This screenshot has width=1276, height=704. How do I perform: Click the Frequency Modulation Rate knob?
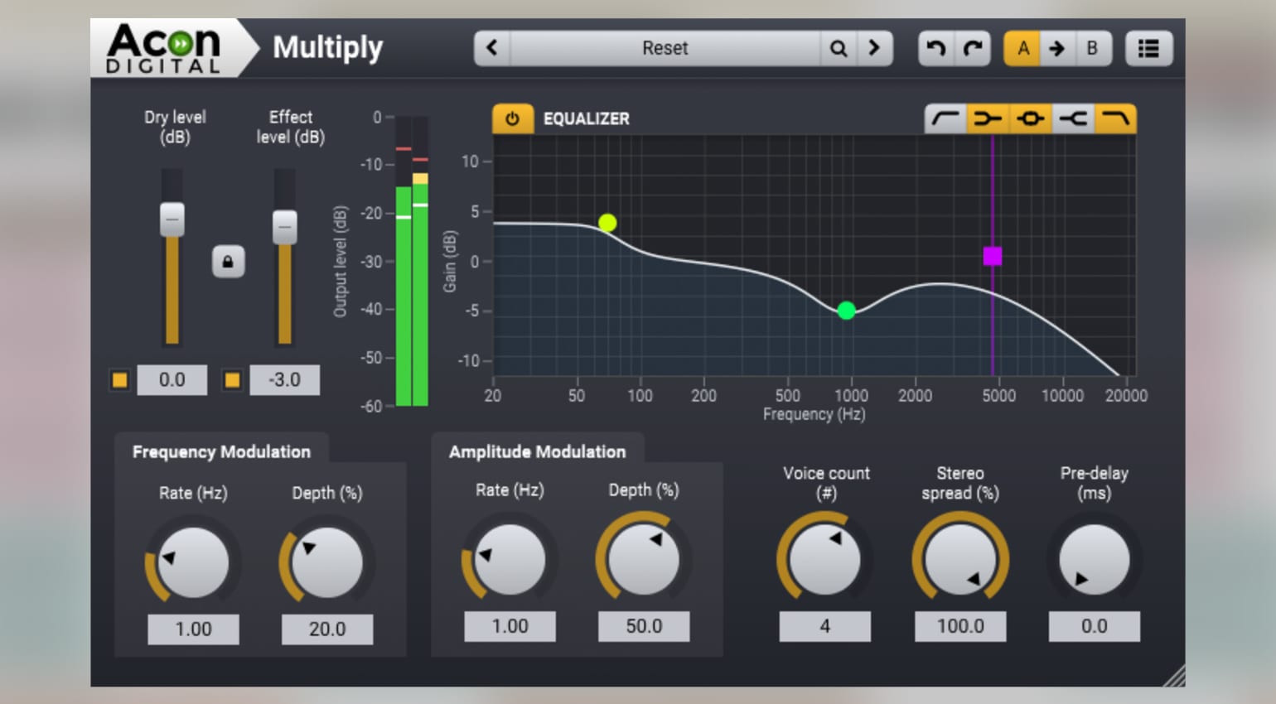click(x=193, y=562)
